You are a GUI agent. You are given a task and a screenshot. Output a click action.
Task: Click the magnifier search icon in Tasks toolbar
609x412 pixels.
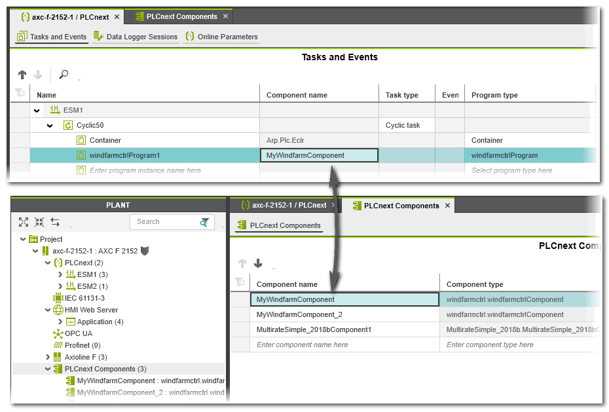64,75
